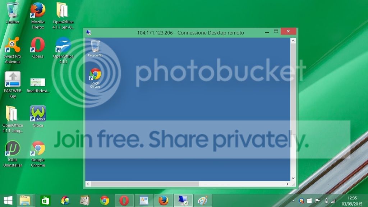This screenshot has height=207, width=368.
Task: Launch Windows Store from taskbar
Action: pos(45,201)
